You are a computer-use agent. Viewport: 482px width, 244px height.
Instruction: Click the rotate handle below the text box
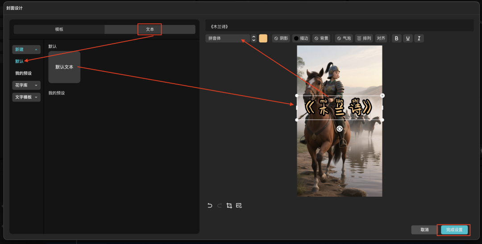(340, 129)
